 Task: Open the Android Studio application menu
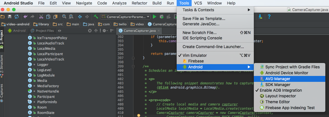coord(18,3)
